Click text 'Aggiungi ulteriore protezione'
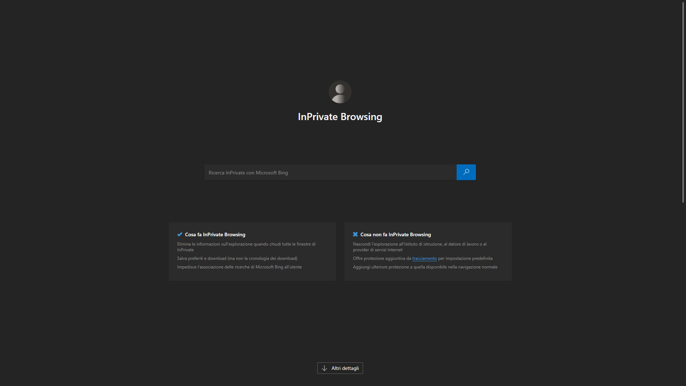This screenshot has height=386, width=686. [x=381, y=267]
